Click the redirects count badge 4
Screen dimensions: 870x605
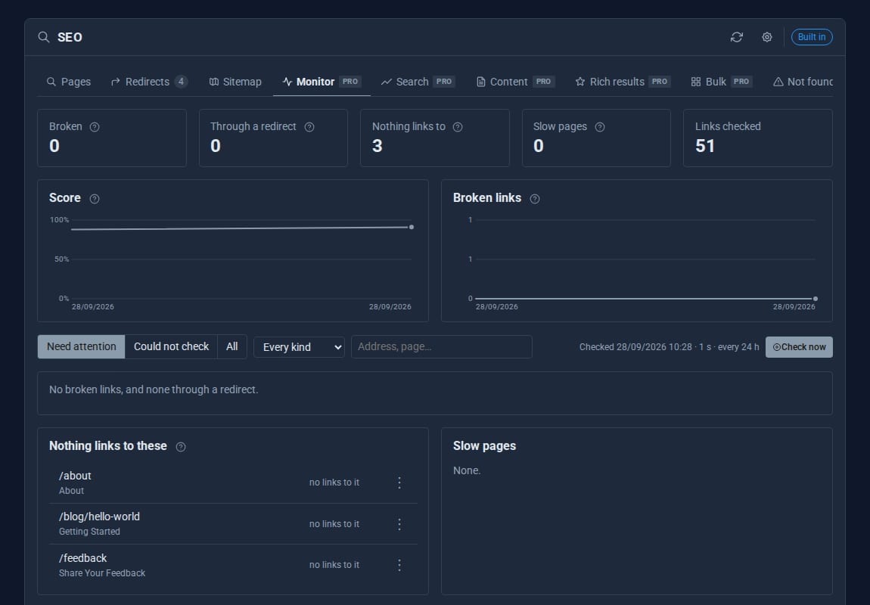coord(181,82)
